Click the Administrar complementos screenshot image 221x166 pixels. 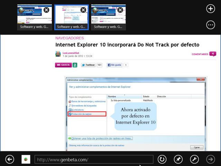(136, 114)
